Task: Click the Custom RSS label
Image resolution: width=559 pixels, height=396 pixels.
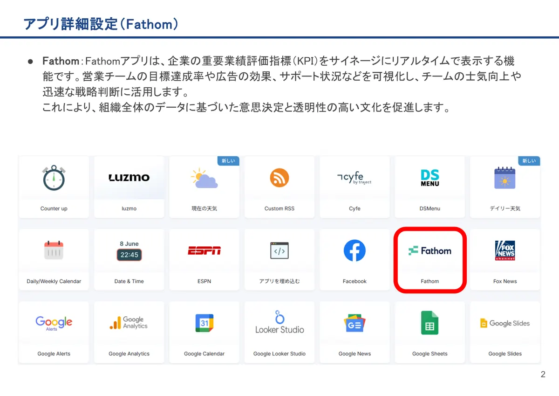Action: [x=279, y=208]
